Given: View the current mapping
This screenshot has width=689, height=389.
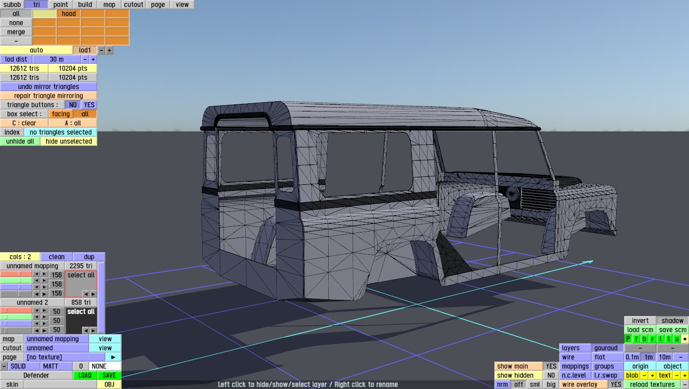Looking at the screenshot, I should coord(105,339).
